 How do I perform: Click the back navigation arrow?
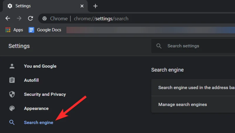click(8, 18)
